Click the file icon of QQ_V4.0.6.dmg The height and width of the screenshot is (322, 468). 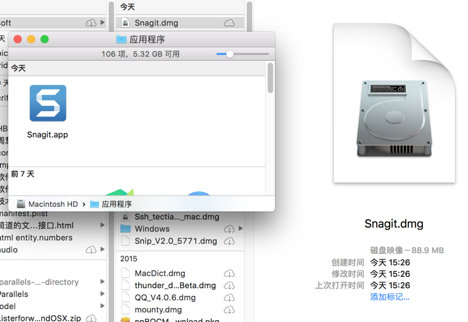coord(126,297)
